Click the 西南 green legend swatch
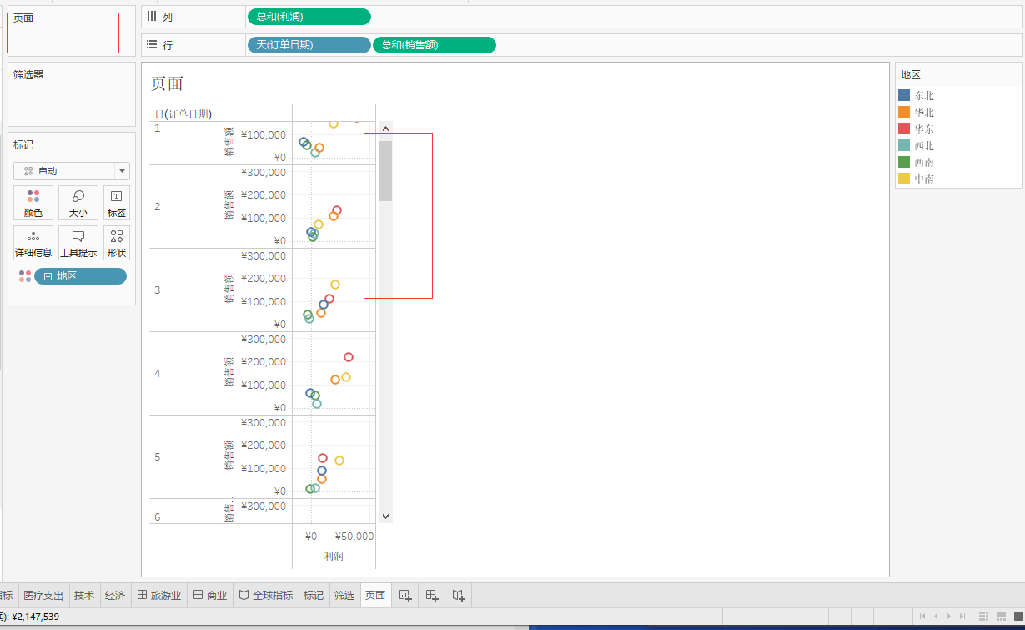This screenshot has height=630, width=1025. (904, 162)
